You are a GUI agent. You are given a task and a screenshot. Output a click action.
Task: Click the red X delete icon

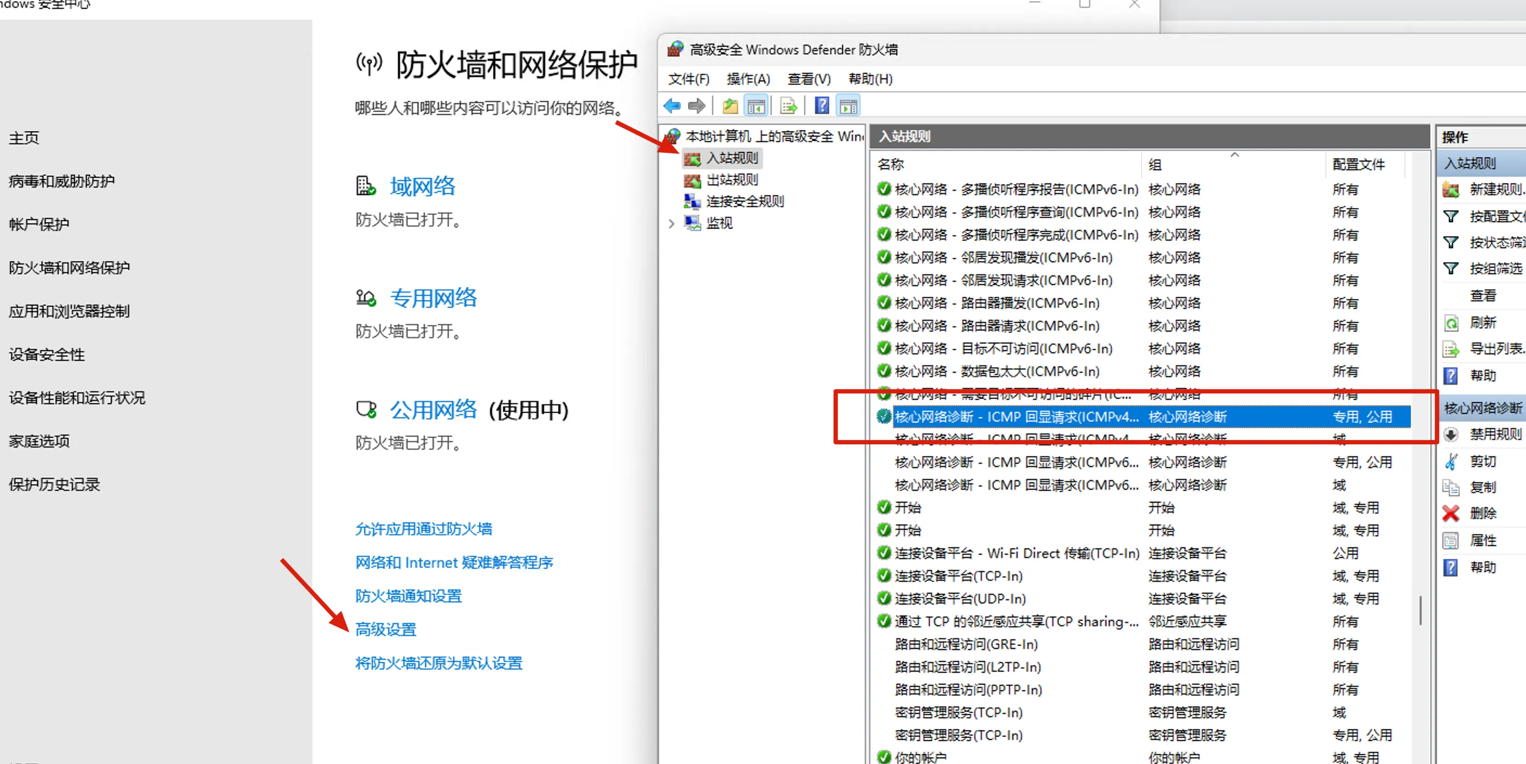click(1450, 514)
